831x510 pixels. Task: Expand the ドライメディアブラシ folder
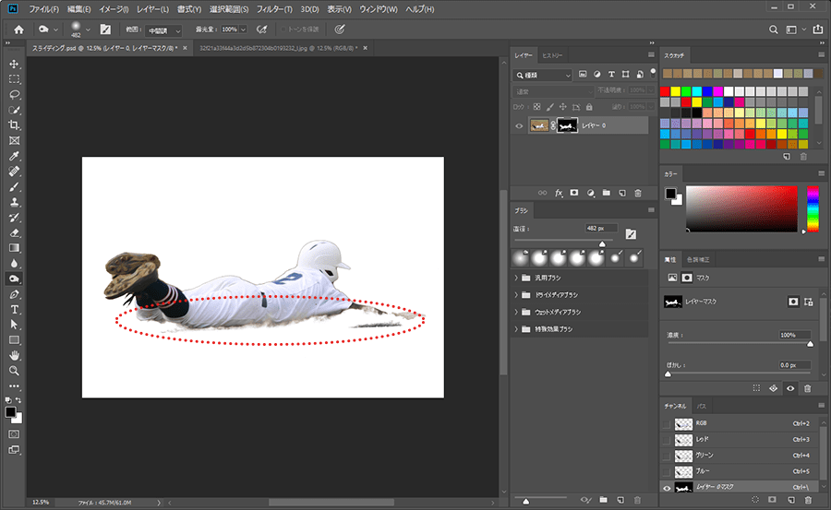click(x=516, y=295)
